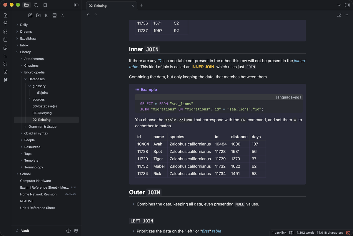Toggle the left sidebar

tap(76, 5)
